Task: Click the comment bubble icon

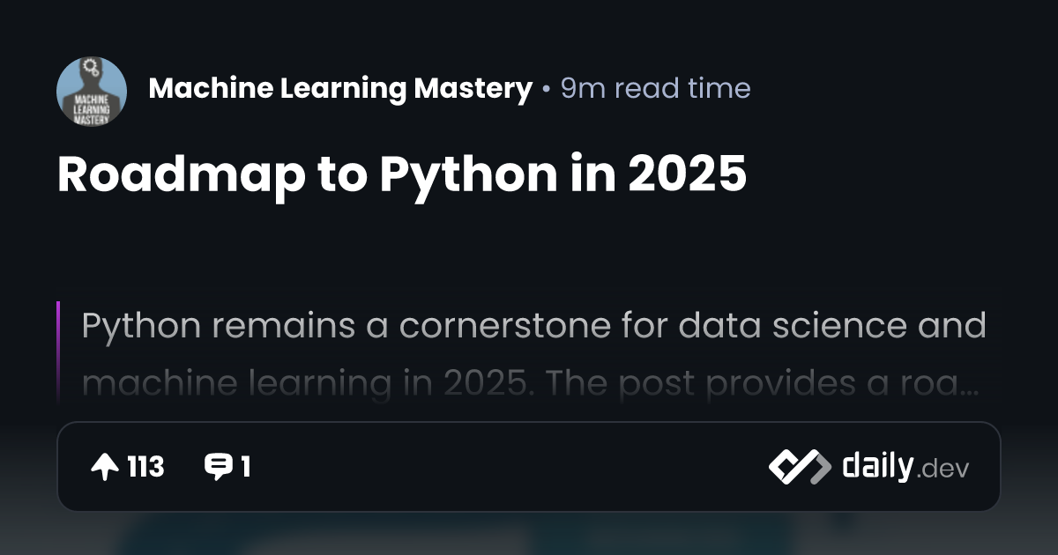Action: click(217, 467)
